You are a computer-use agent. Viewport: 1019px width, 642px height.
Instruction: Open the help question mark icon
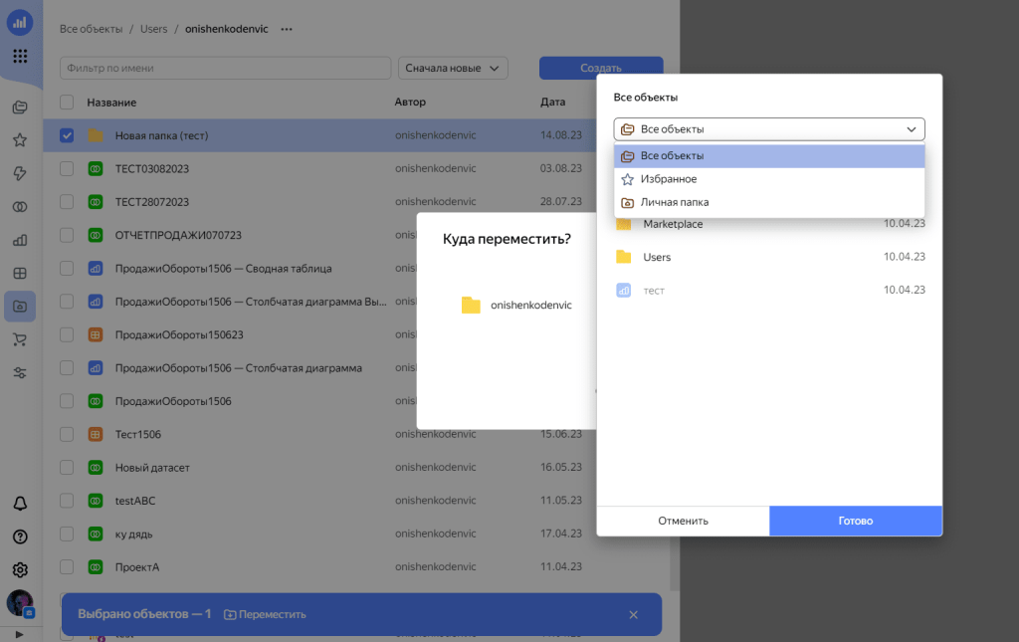click(x=20, y=536)
